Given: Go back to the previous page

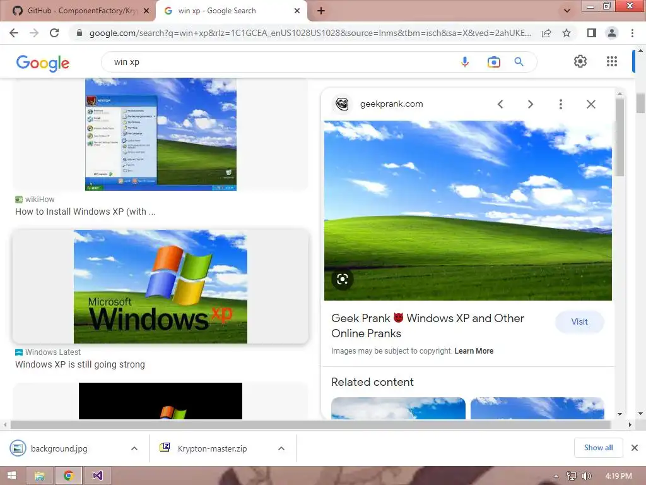Looking at the screenshot, I should click(x=14, y=33).
